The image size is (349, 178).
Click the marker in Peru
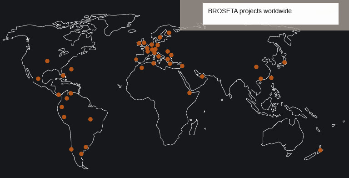point(64,117)
